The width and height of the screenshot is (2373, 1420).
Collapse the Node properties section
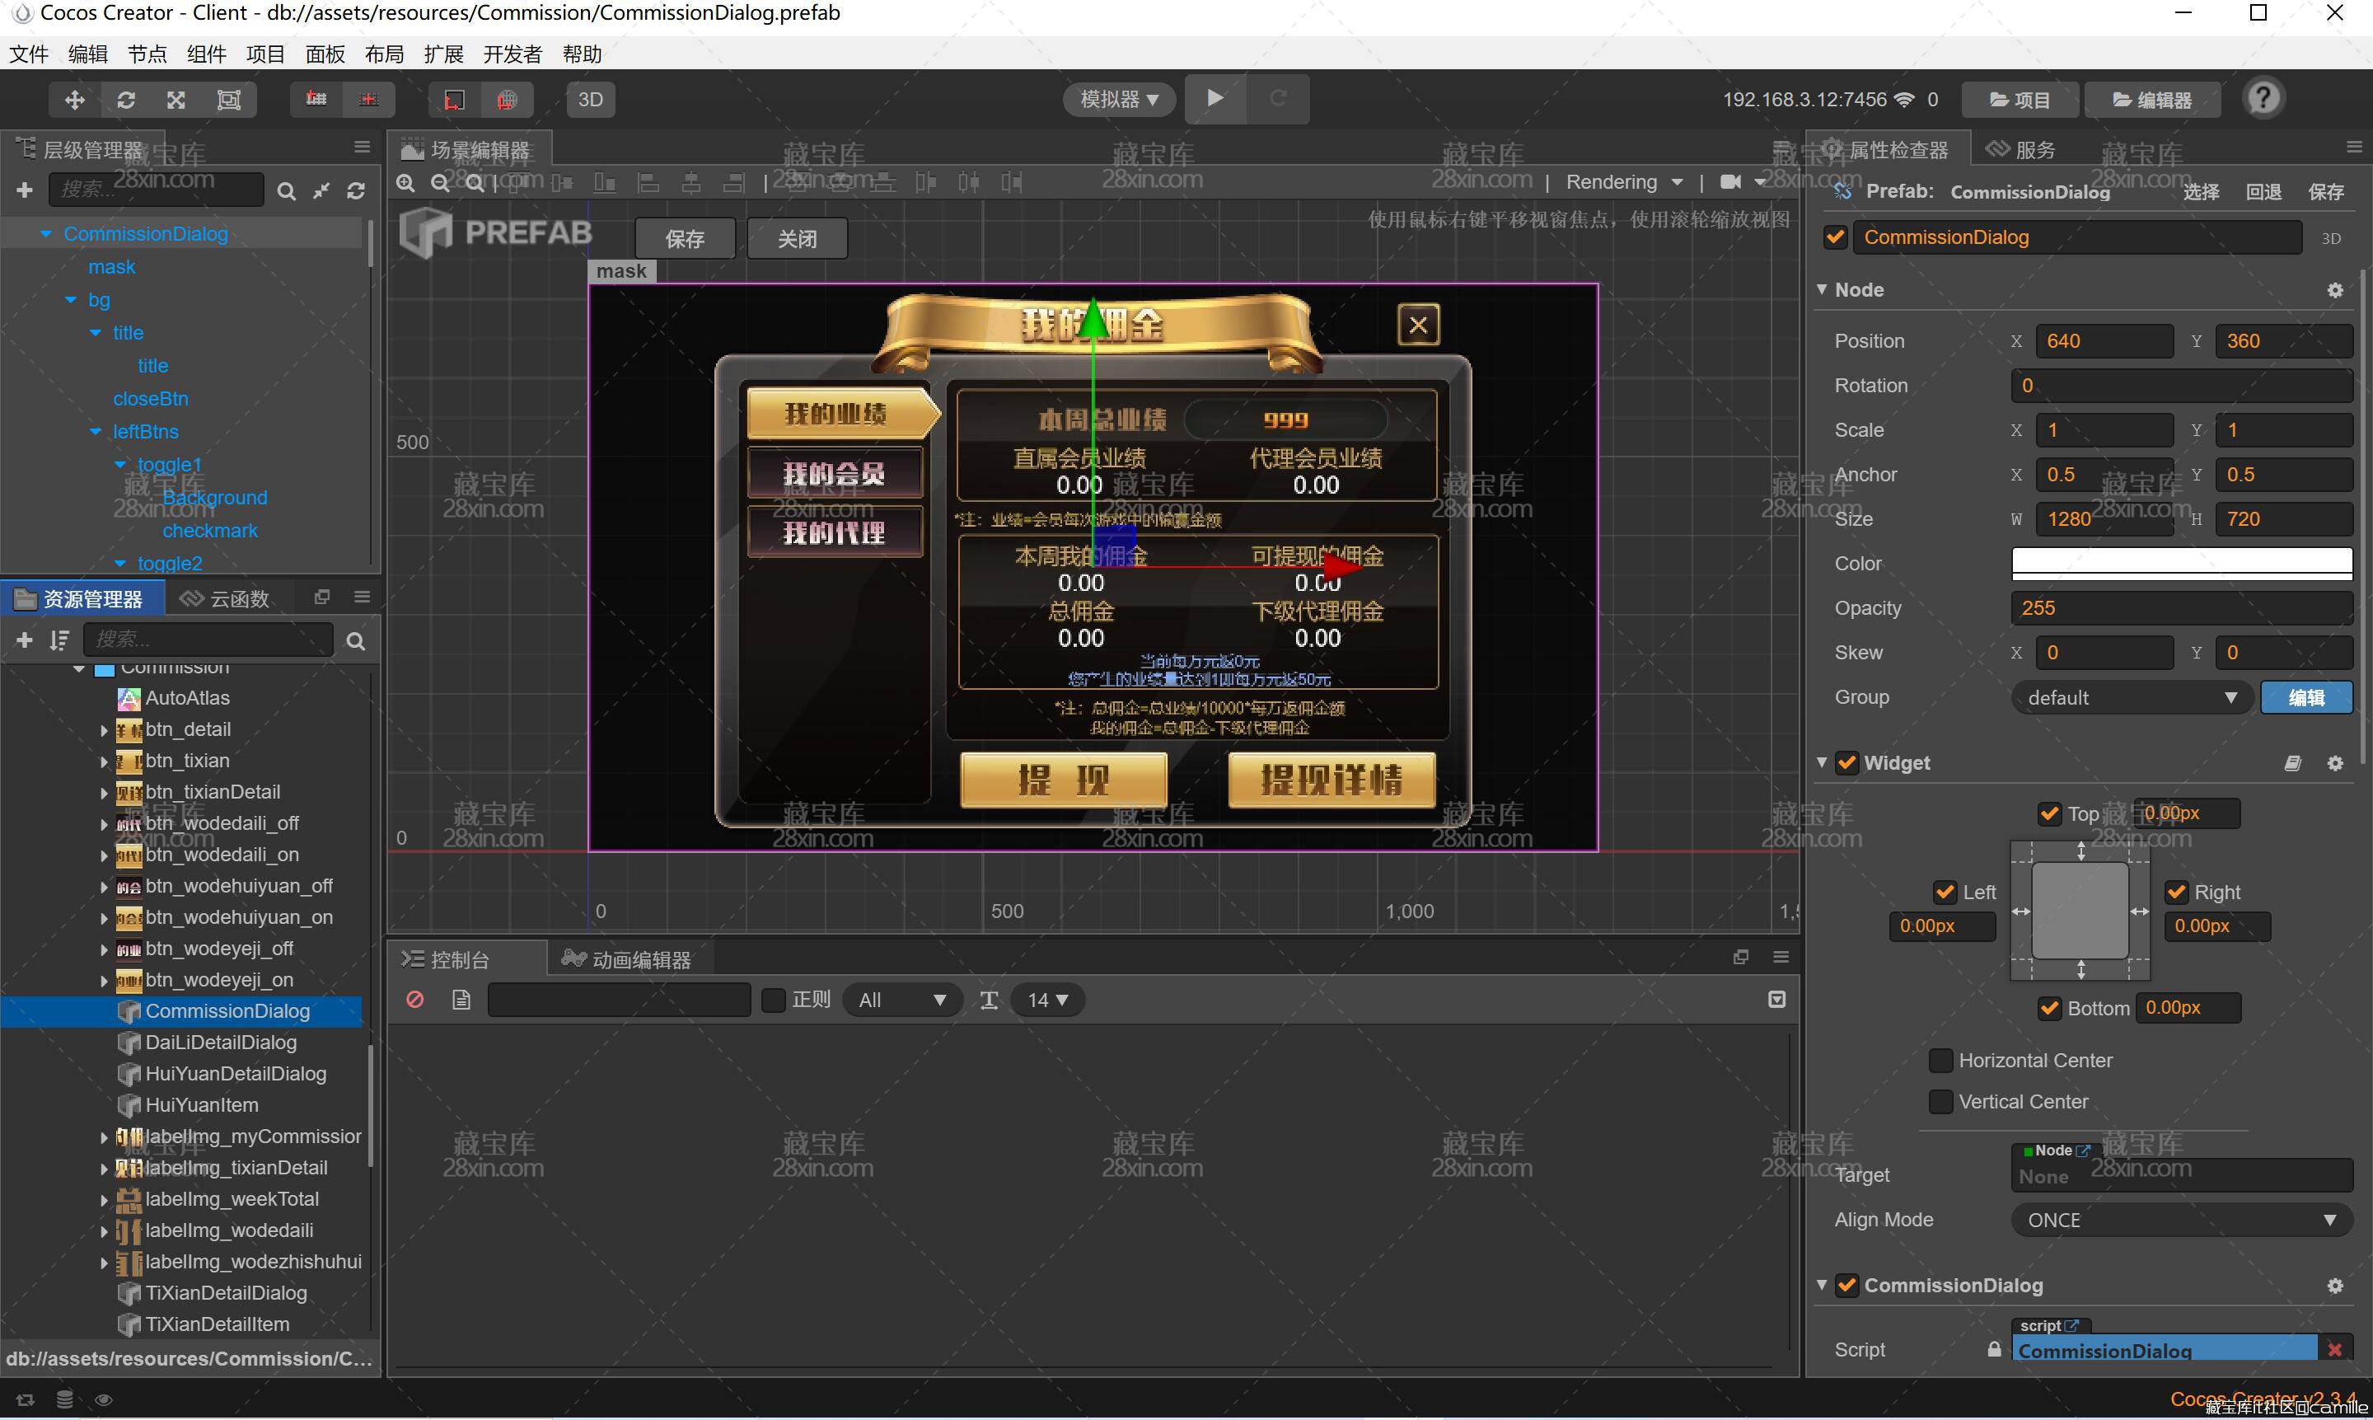[x=1822, y=290]
